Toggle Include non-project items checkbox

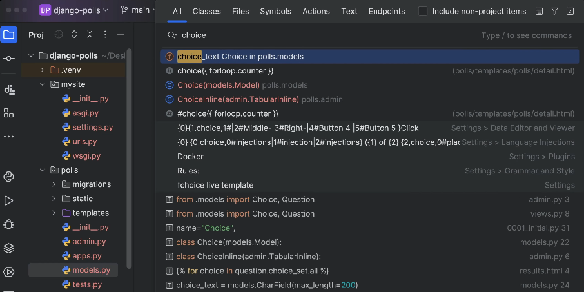point(423,12)
